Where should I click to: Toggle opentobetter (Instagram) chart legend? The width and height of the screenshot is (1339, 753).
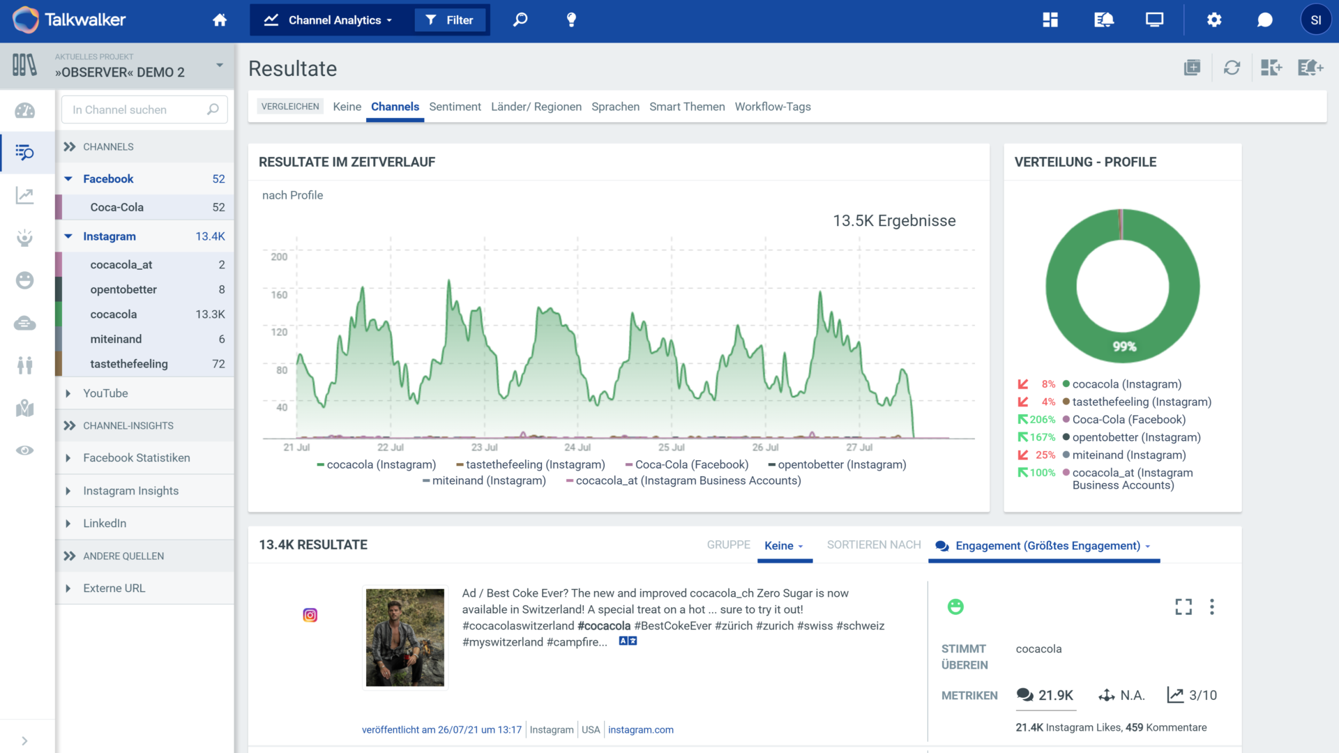[x=837, y=464]
